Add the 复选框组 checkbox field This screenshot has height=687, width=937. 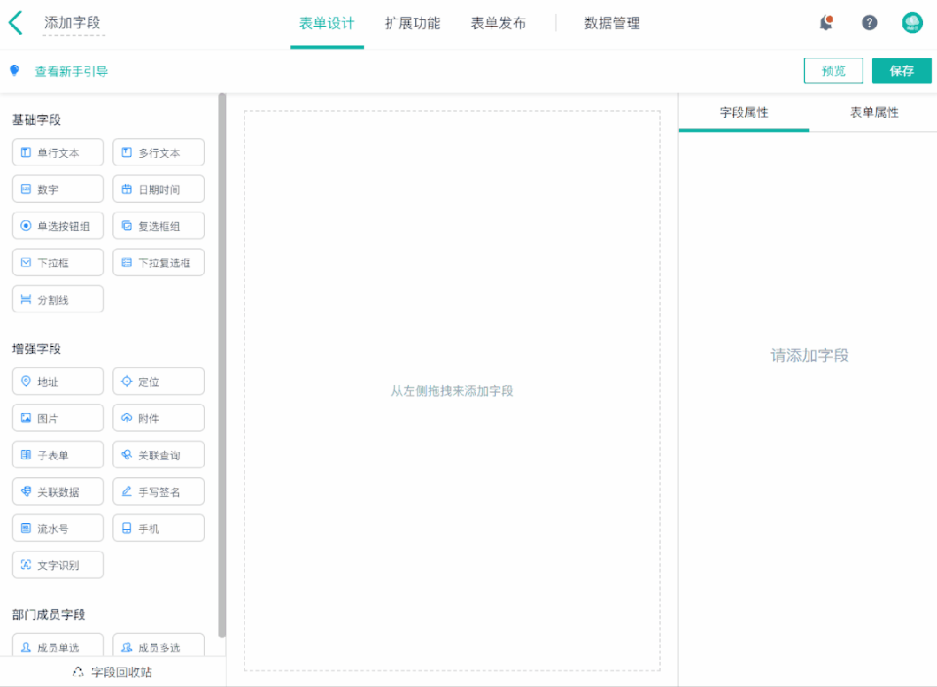pos(158,226)
